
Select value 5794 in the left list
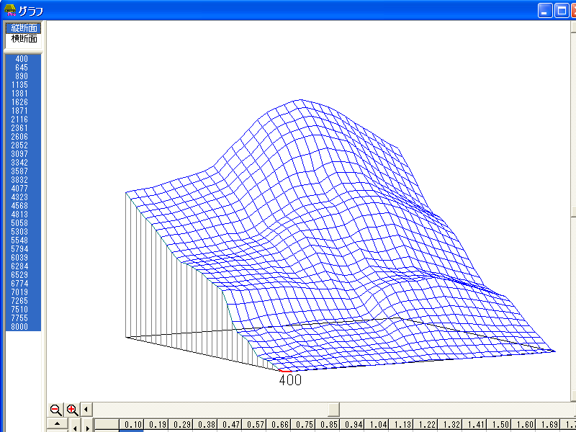pos(23,248)
